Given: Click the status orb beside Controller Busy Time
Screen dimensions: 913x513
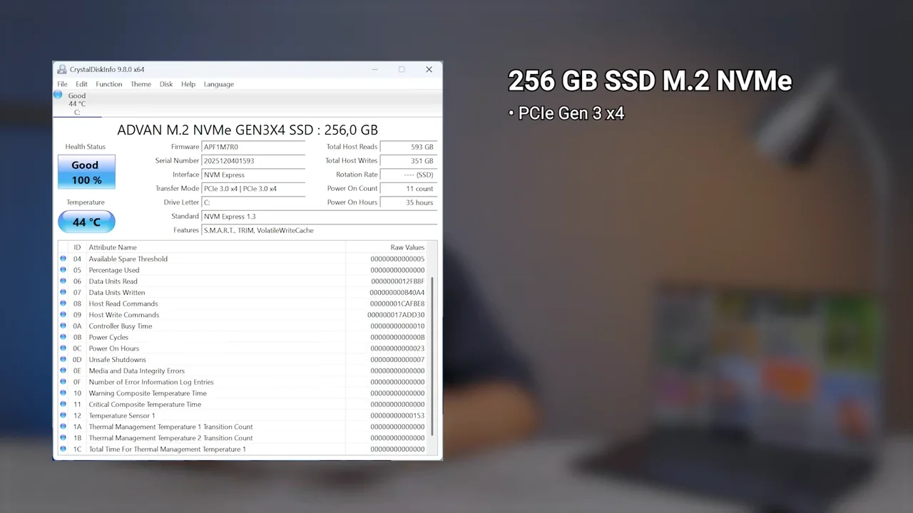Looking at the screenshot, I should tap(63, 326).
